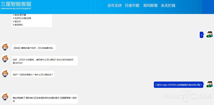Click the bot avatar beside the apology reply
The height and width of the screenshot is (105, 214).
pyautogui.click(x=5, y=97)
